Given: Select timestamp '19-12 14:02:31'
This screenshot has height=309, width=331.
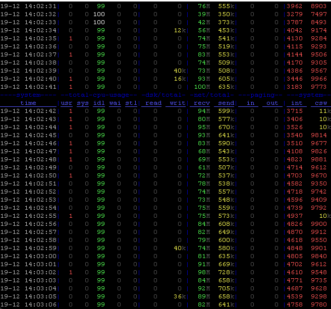Looking at the screenshot, I should (28, 6).
